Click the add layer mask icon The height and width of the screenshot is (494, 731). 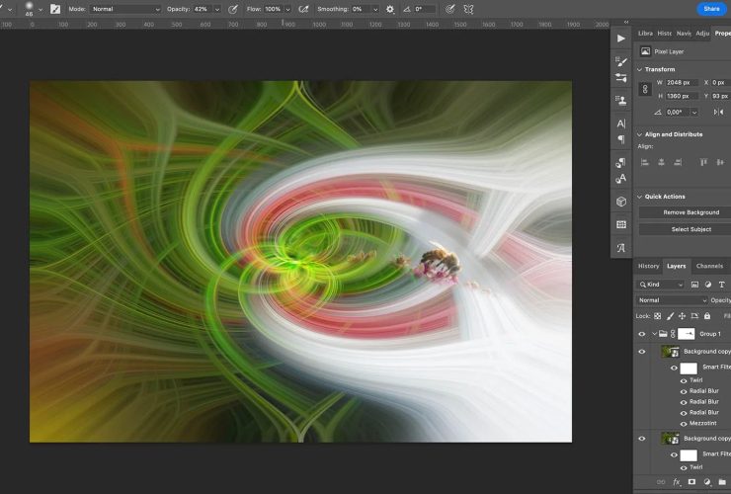point(691,482)
